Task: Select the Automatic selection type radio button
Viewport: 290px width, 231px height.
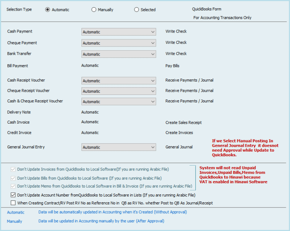Action: coord(48,9)
